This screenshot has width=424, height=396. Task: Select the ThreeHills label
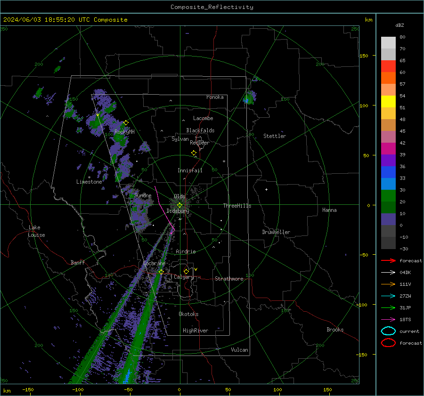tap(237, 206)
